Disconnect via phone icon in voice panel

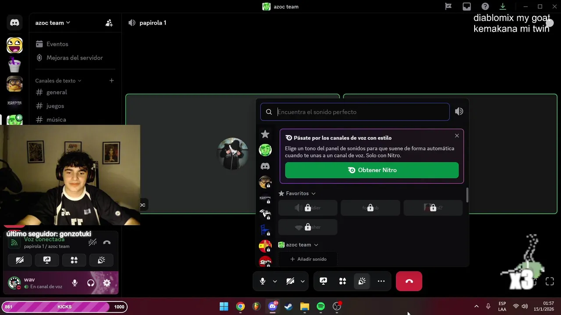107,242
